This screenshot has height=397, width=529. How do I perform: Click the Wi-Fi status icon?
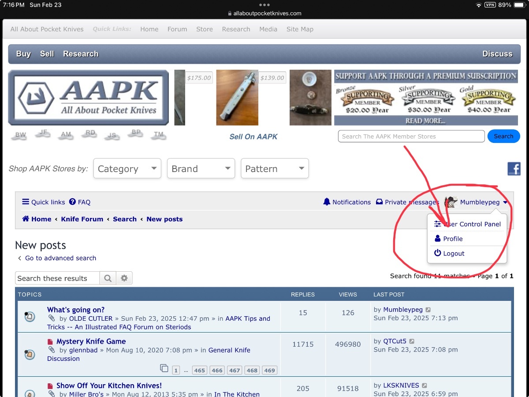click(479, 5)
